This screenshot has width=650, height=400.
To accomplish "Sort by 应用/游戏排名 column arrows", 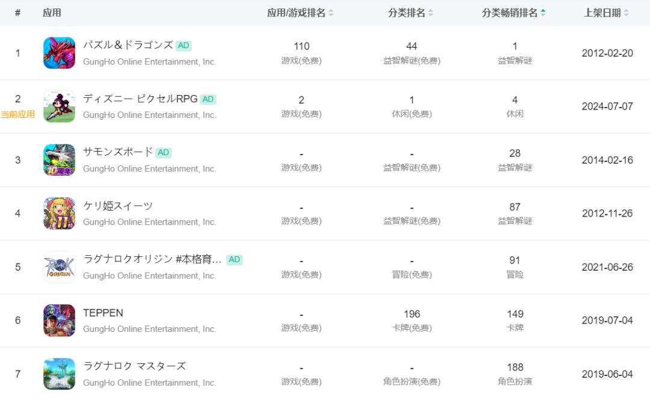I will click(x=331, y=13).
